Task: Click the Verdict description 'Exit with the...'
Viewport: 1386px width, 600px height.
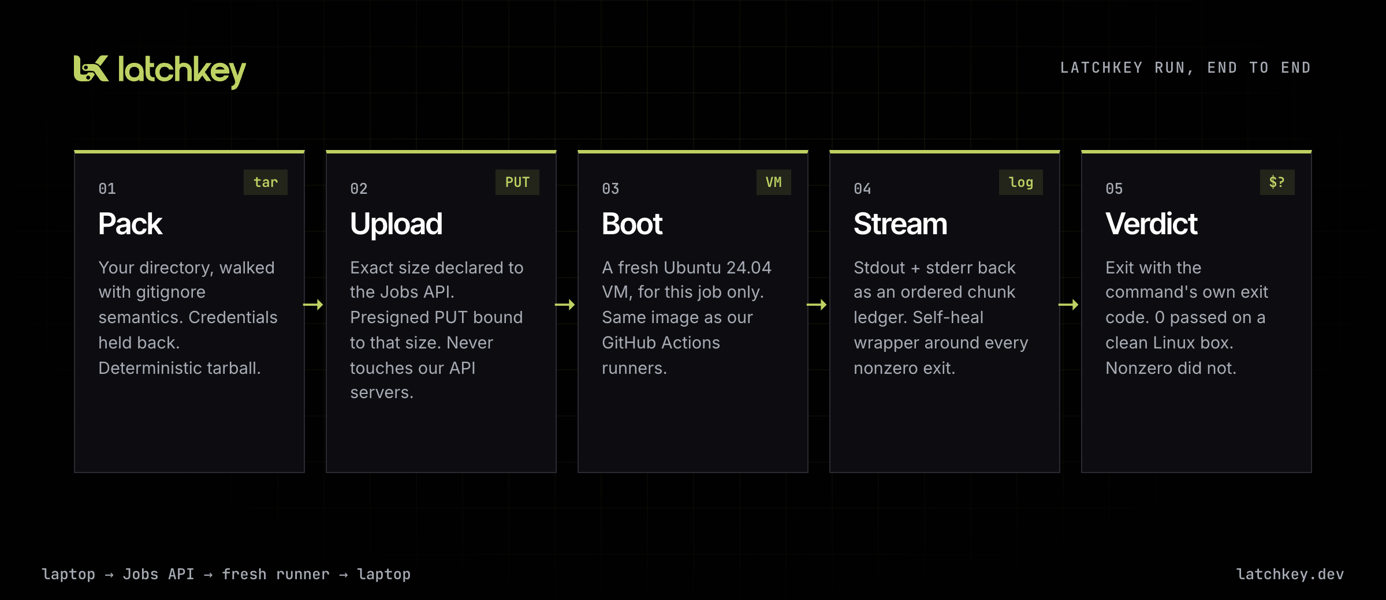Action: (1187, 317)
